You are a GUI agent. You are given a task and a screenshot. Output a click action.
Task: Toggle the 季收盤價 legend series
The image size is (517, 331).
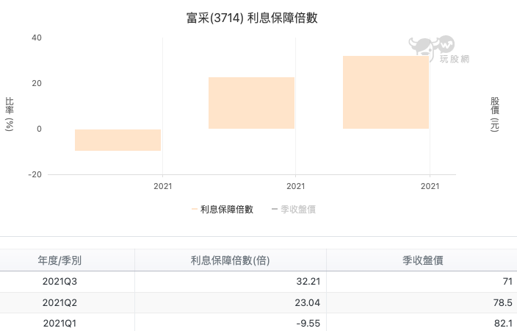click(294, 209)
